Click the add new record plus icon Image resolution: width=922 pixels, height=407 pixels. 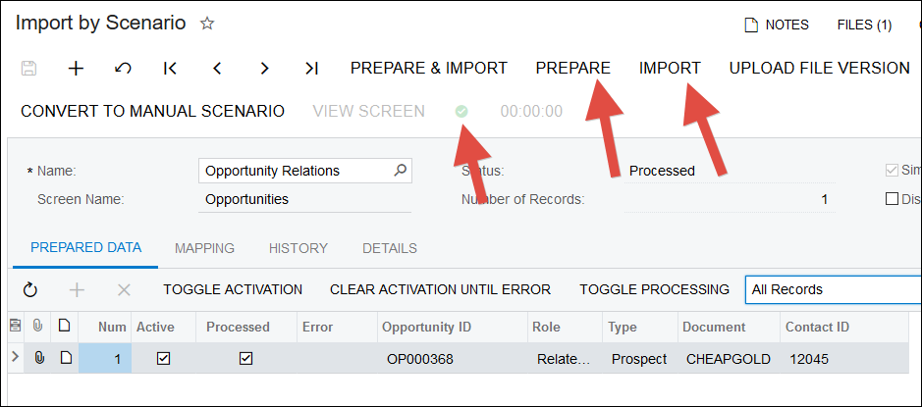click(x=76, y=68)
